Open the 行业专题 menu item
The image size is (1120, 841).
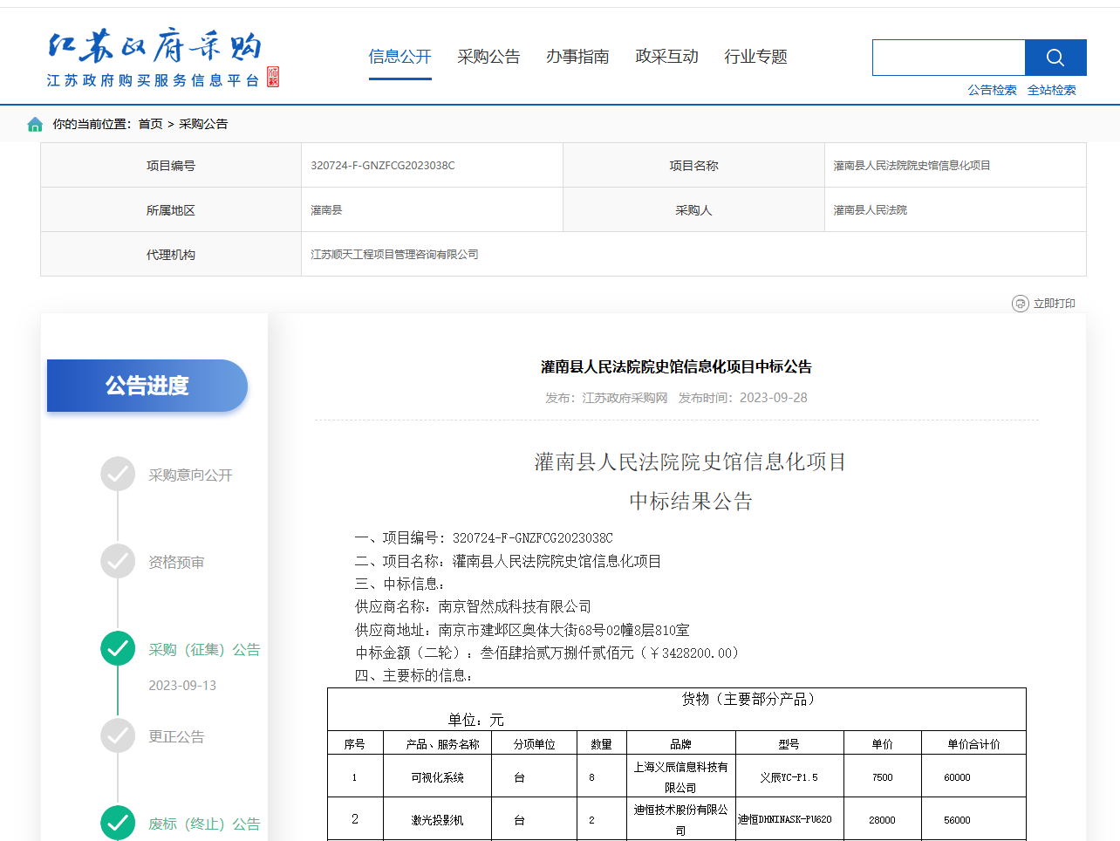755,57
